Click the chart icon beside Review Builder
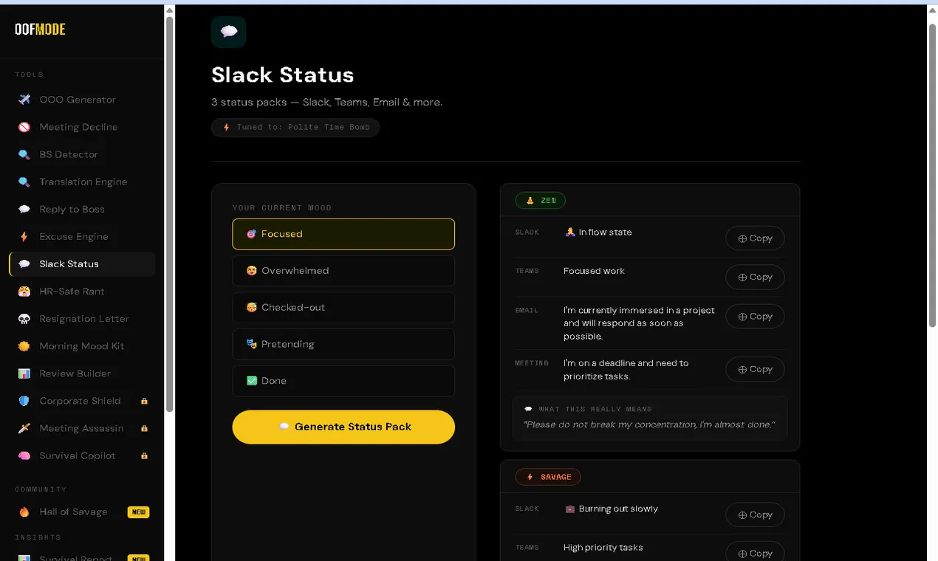 tap(24, 373)
